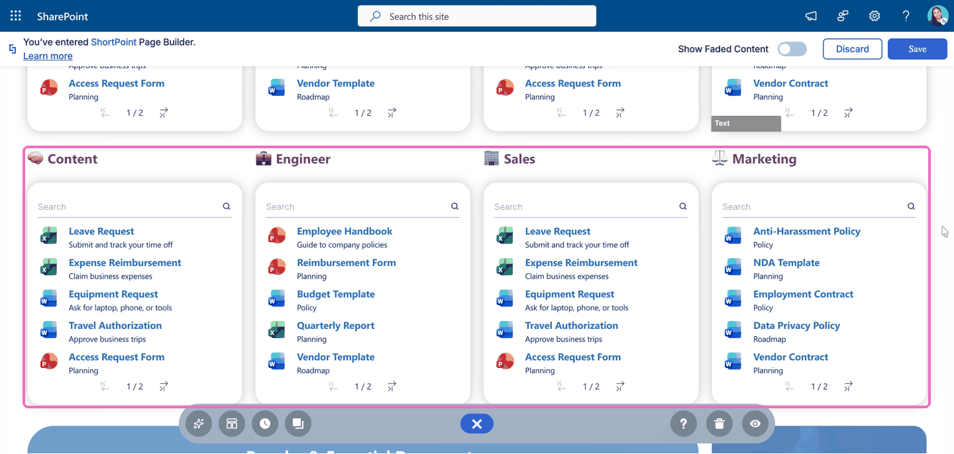Open Reimbursement Form document

tap(346, 263)
